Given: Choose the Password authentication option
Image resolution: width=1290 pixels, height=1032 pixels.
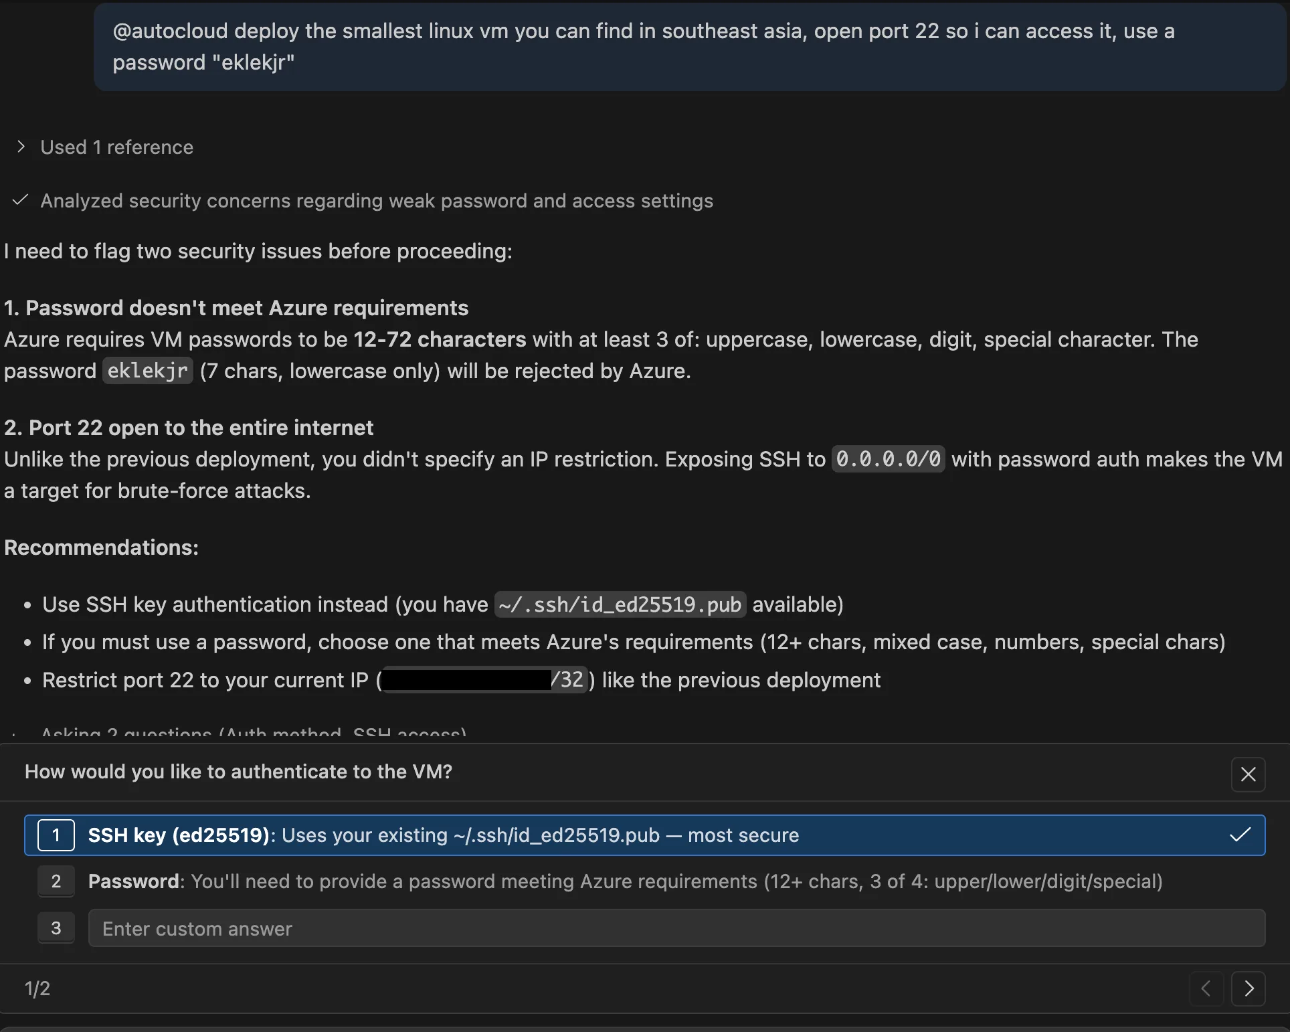Looking at the screenshot, I should coord(624,881).
